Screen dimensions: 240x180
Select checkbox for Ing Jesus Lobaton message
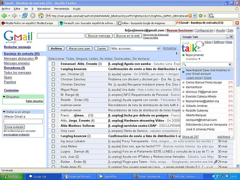[x=53, y=141]
